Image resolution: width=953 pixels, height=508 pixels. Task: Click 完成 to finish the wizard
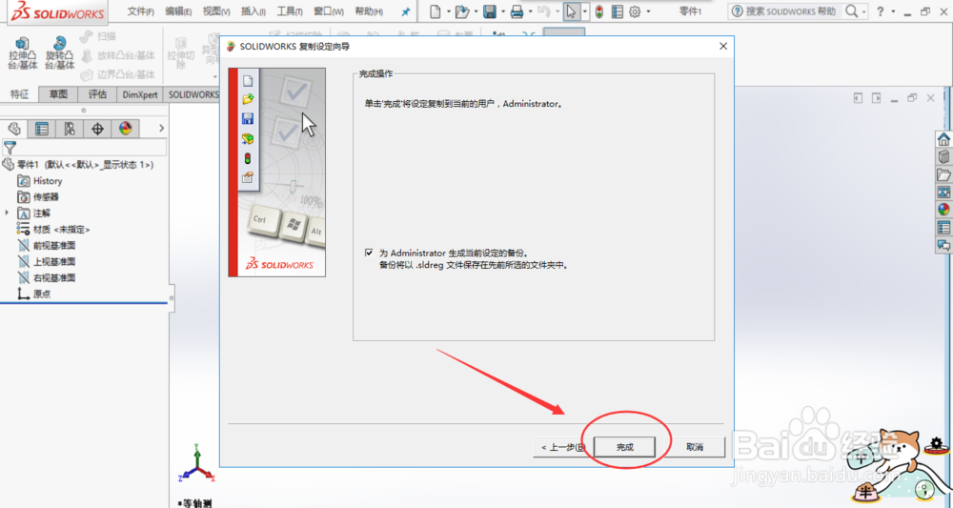coord(625,447)
